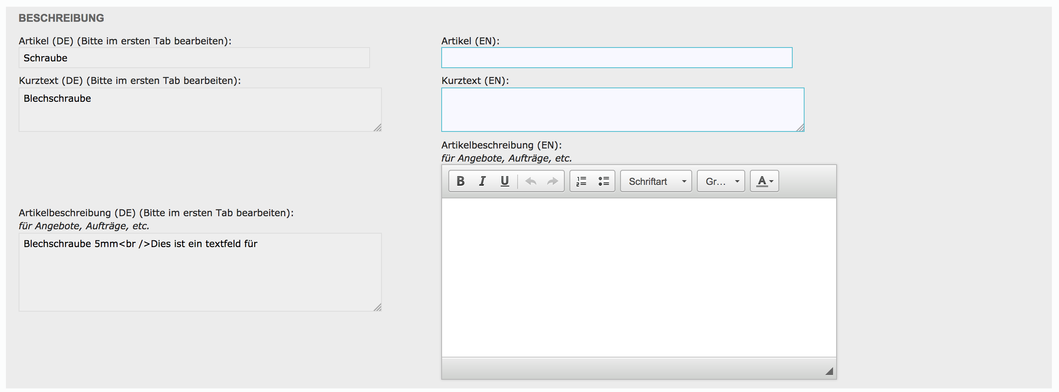Click the Artikel (DE) field containing Schraube
The width and height of the screenshot is (1059, 392).
tap(194, 57)
